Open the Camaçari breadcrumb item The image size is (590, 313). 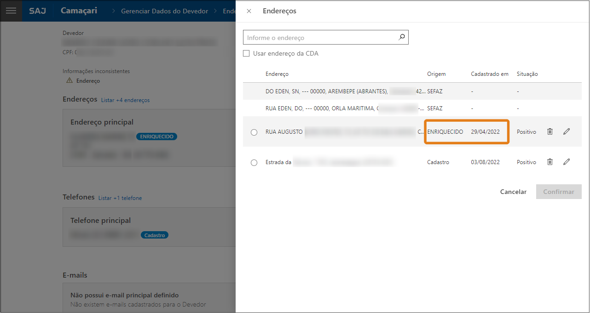tap(78, 11)
